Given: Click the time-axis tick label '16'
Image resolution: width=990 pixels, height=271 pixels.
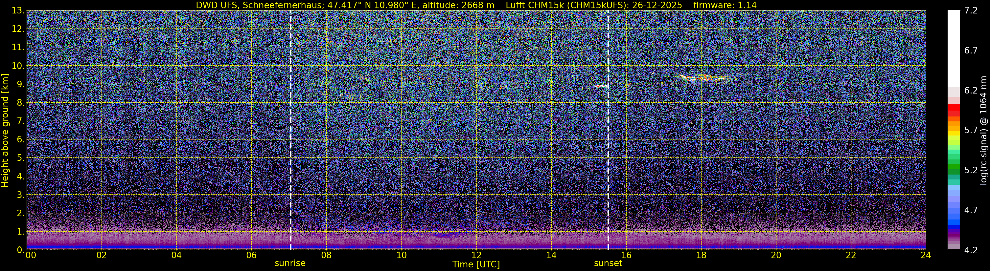Looking at the screenshot, I should [x=627, y=256].
